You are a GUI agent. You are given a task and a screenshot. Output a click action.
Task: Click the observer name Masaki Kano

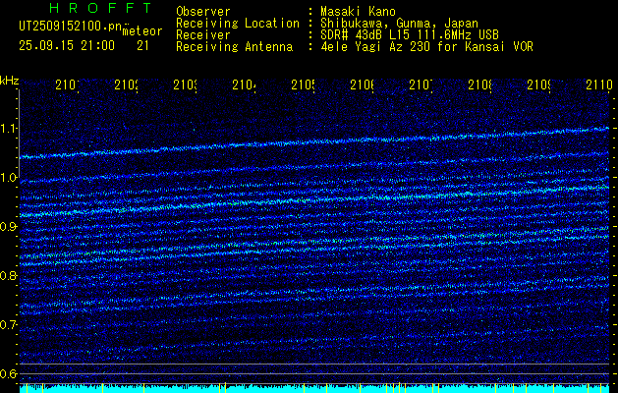[357, 11]
